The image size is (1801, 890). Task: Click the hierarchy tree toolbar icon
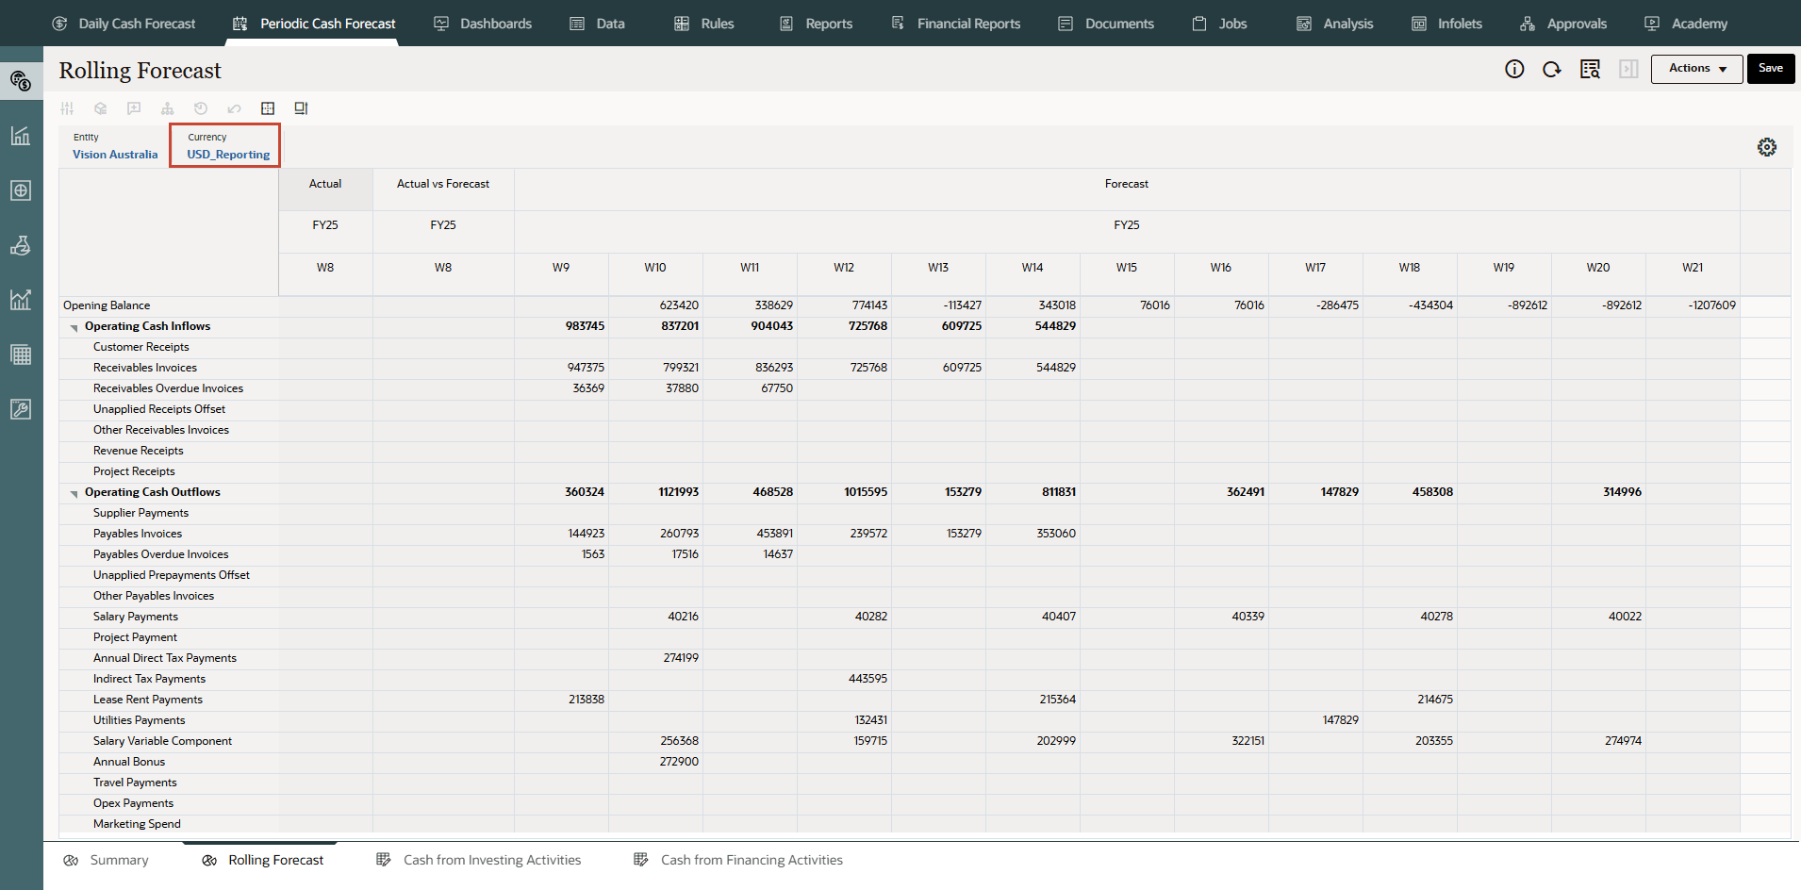pyautogui.click(x=168, y=108)
